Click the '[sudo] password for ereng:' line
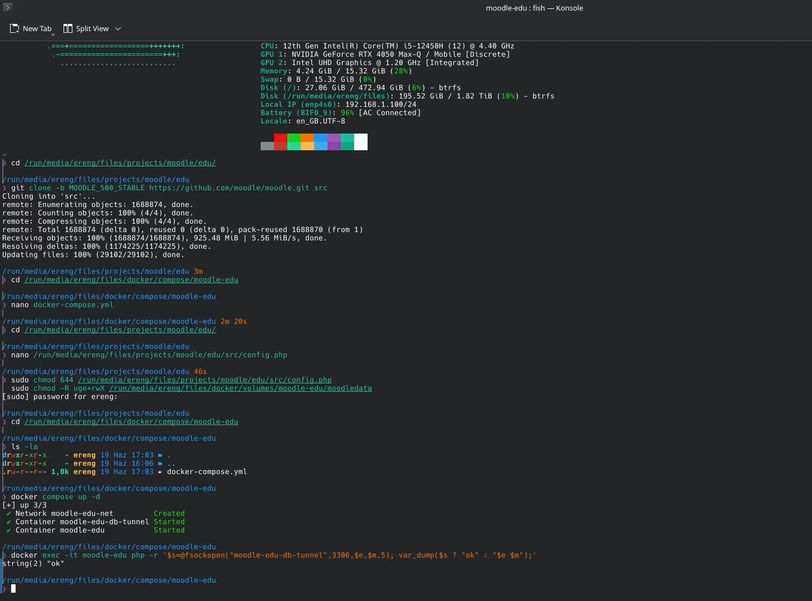 tap(60, 397)
